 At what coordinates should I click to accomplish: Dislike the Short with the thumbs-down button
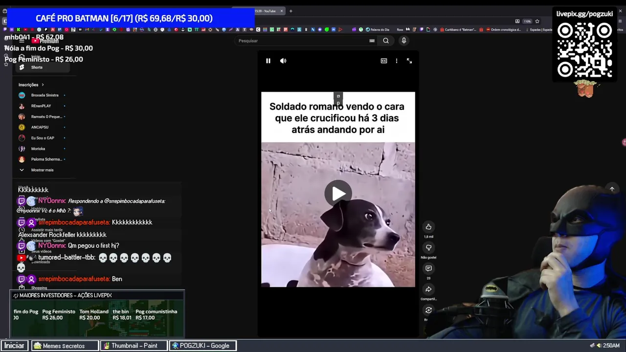tap(428, 247)
